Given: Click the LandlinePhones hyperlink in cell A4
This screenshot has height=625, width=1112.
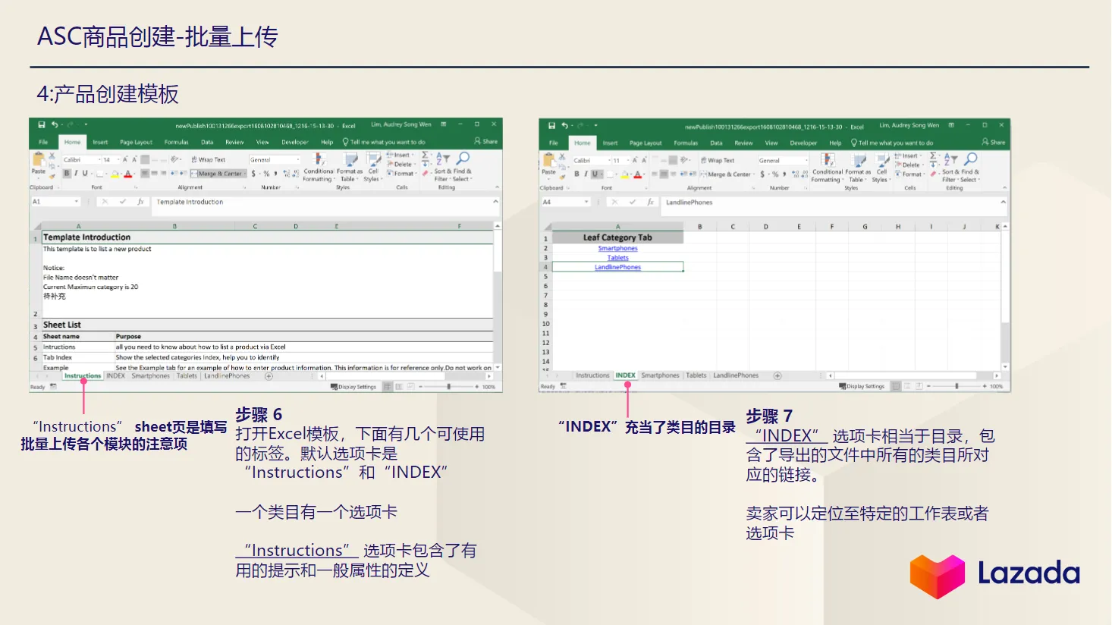Looking at the screenshot, I should pyautogui.click(x=617, y=266).
